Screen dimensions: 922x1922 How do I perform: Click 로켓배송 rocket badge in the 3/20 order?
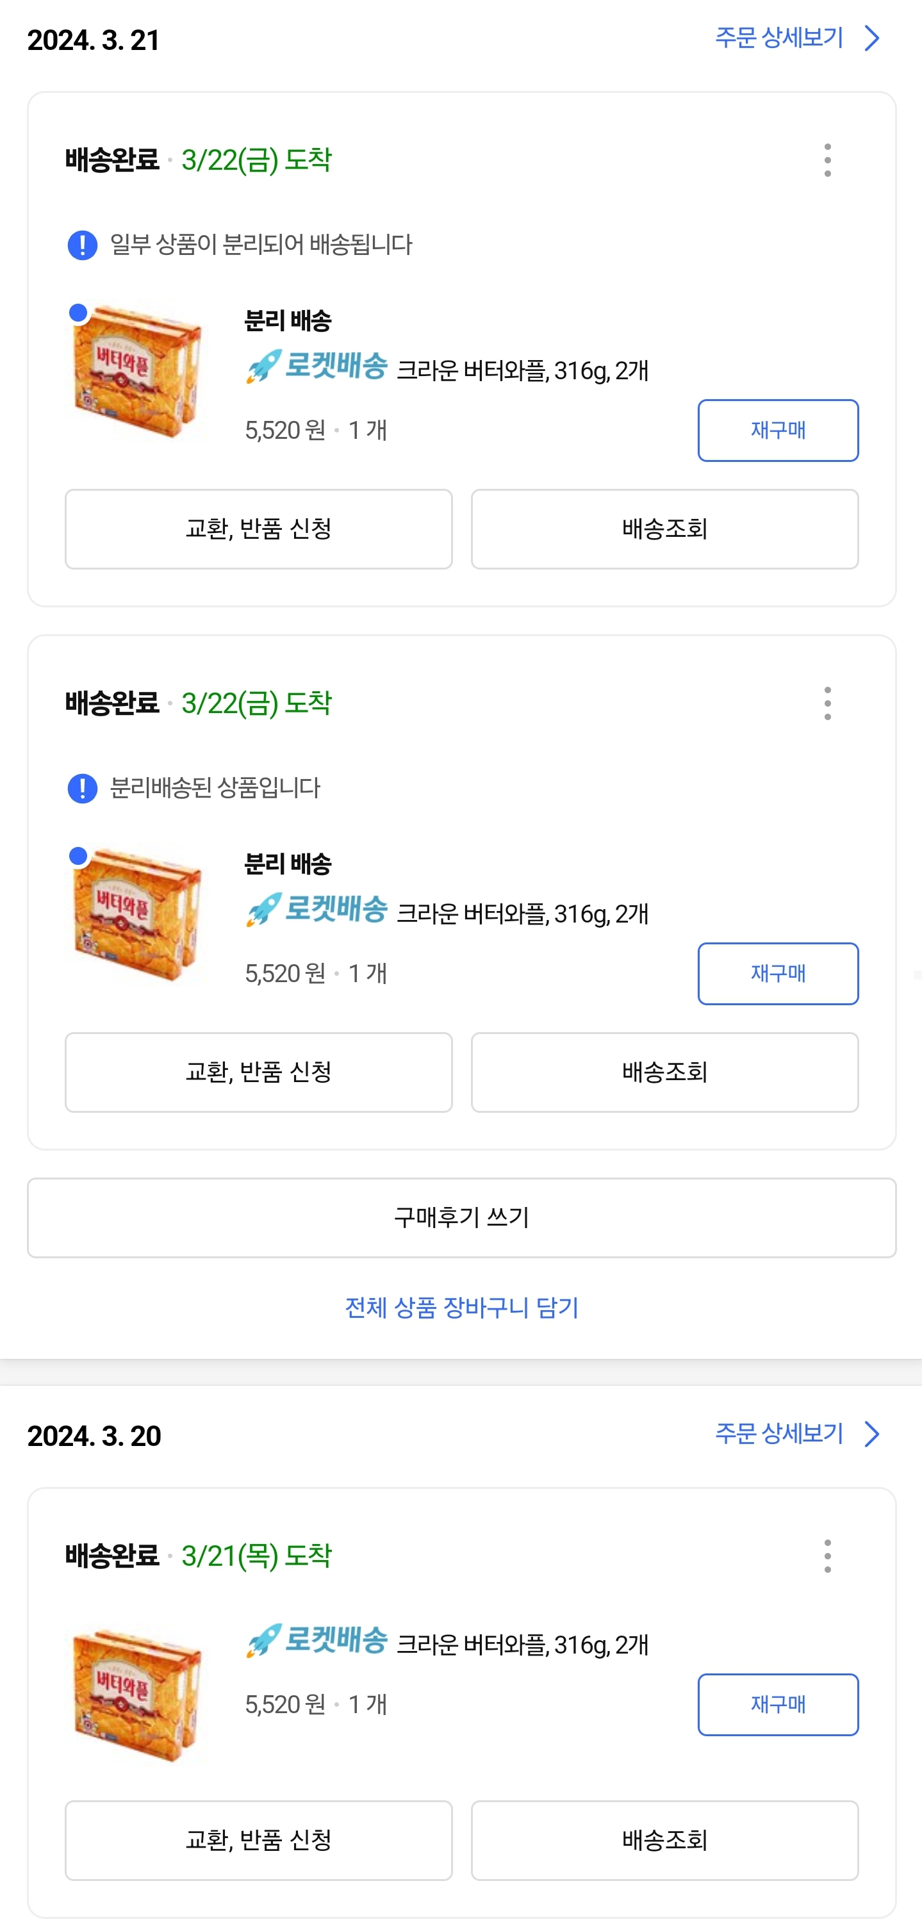(317, 1641)
